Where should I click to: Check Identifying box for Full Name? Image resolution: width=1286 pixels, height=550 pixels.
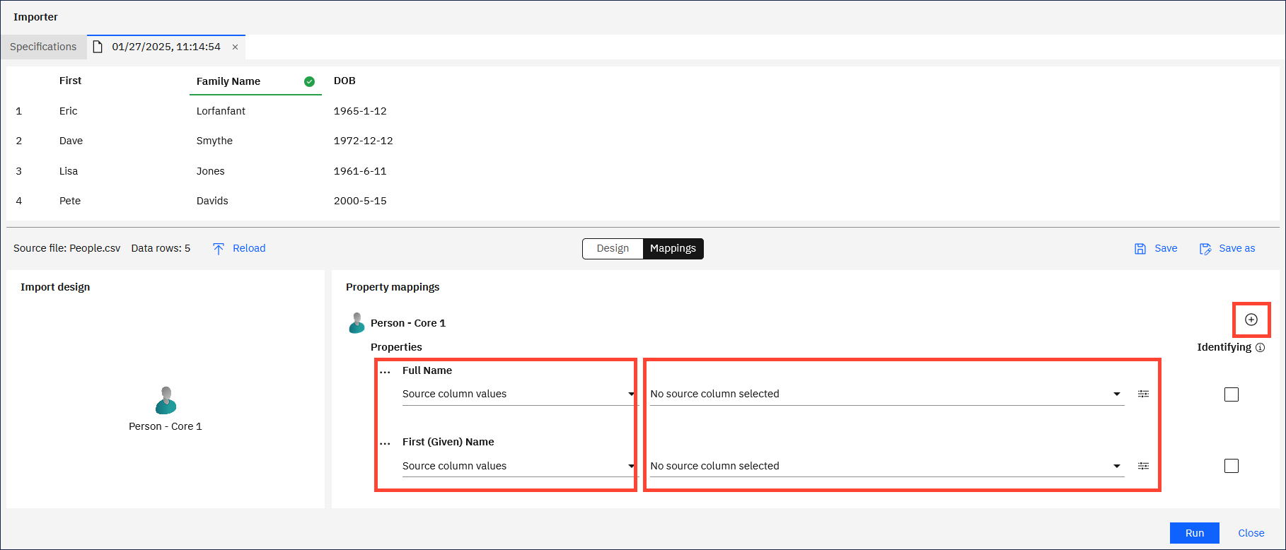point(1232,394)
